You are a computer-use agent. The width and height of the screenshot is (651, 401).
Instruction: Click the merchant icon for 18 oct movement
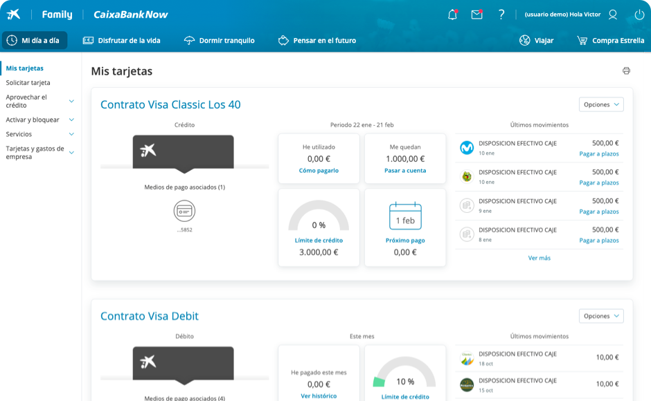tap(467, 358)
